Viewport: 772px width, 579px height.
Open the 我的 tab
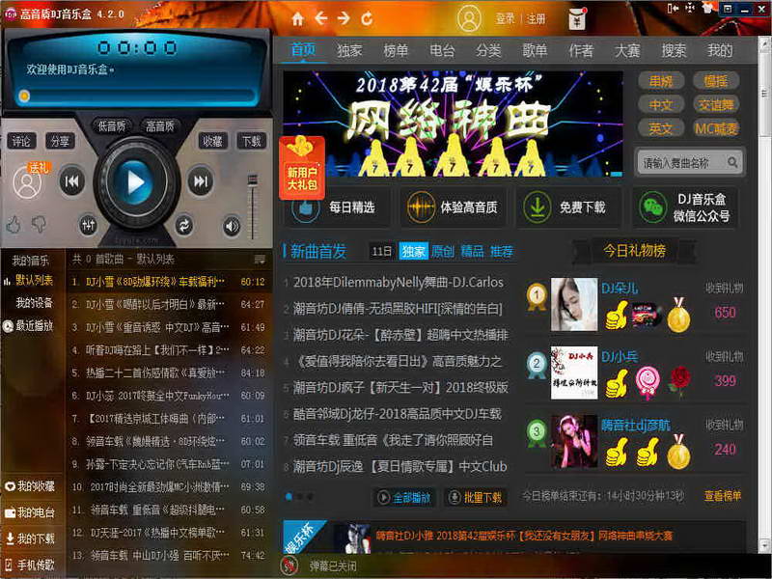coord(720,50)
